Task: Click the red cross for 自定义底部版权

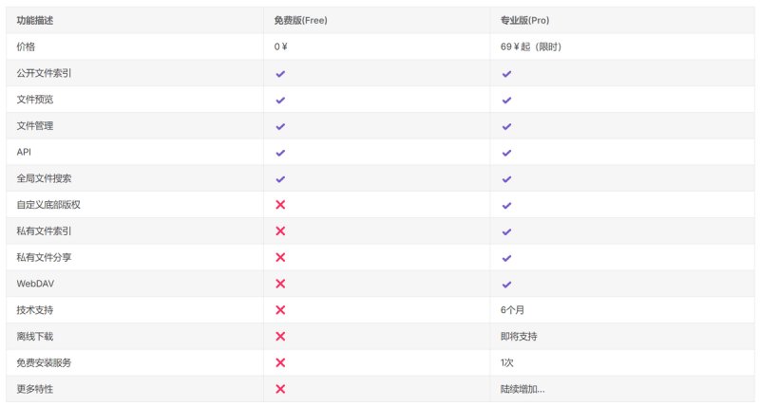Action: tap(280, 205)
